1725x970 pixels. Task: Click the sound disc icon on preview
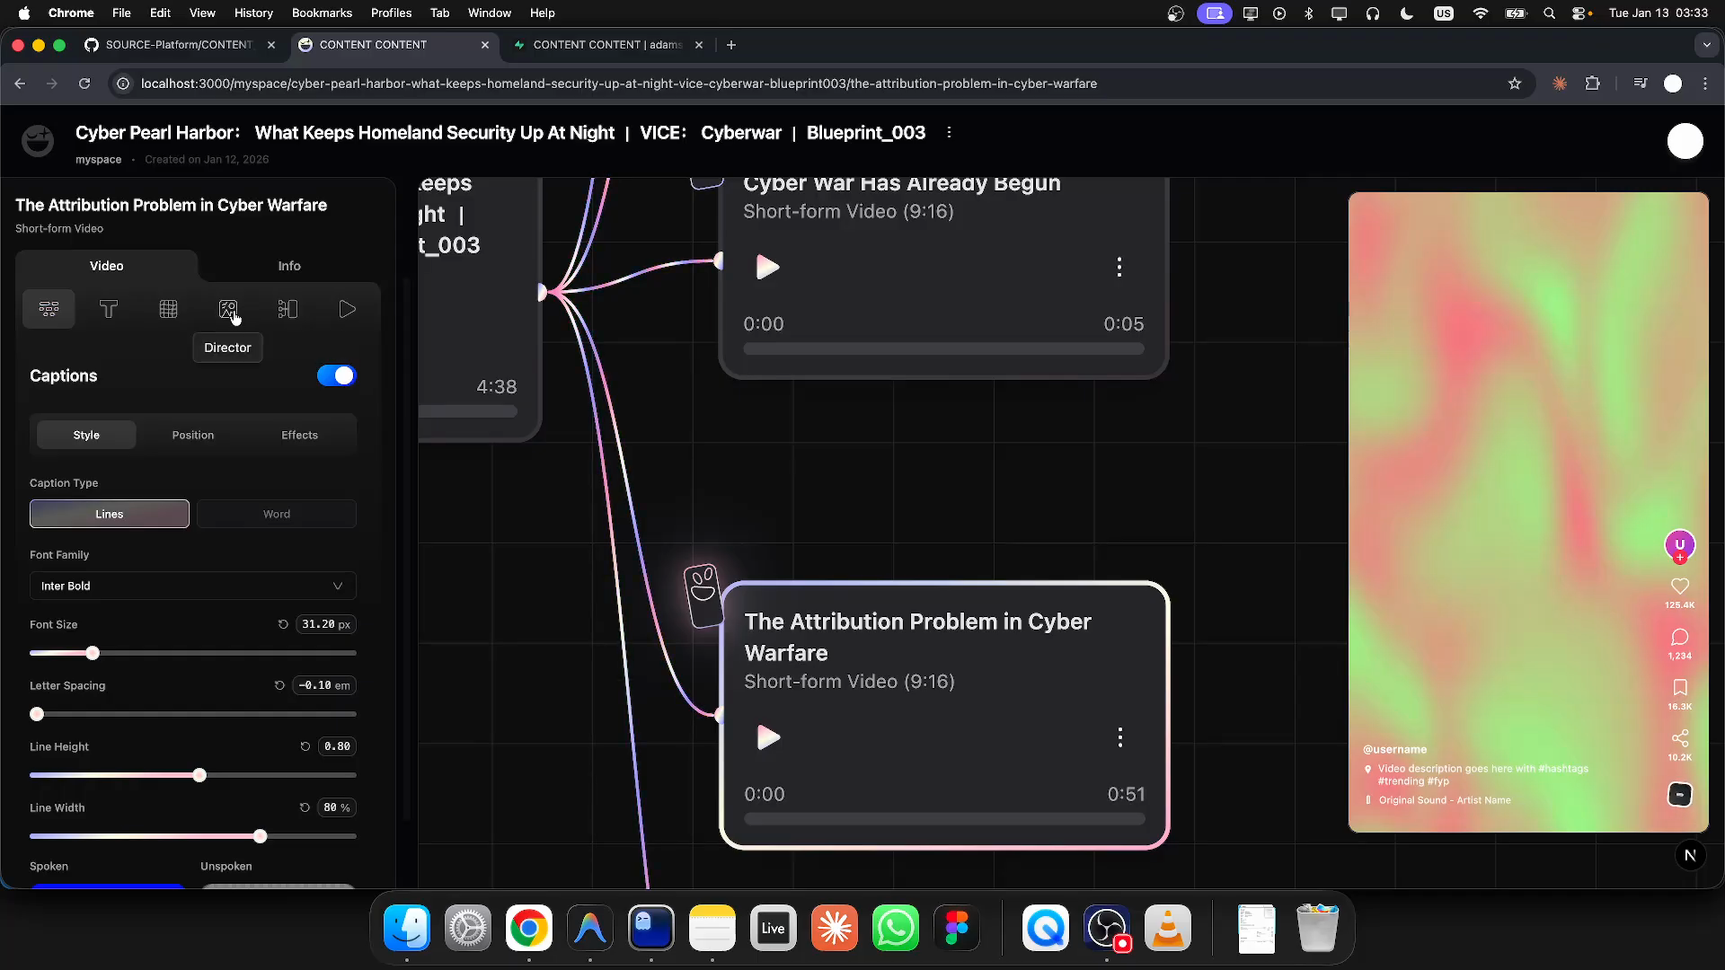click(x=1679, y=795)
